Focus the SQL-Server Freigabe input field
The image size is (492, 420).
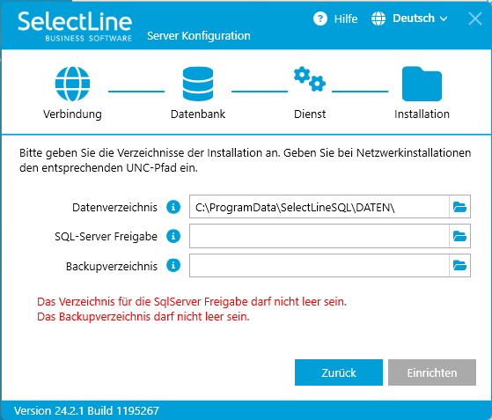(319, 236)
